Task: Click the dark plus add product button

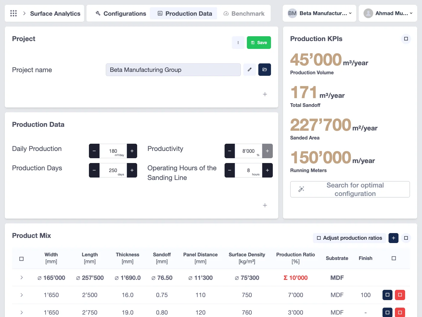Action: (393, 238)
